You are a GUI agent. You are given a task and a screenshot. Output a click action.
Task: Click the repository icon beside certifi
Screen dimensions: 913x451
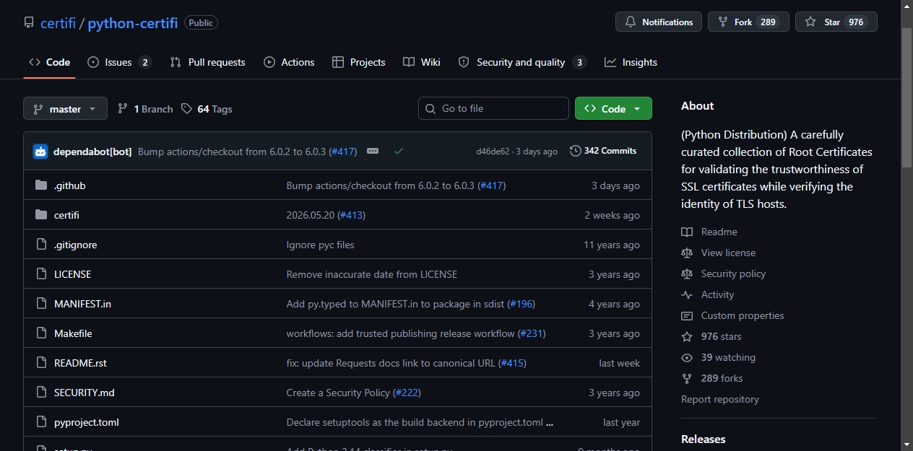click(29, 22)
